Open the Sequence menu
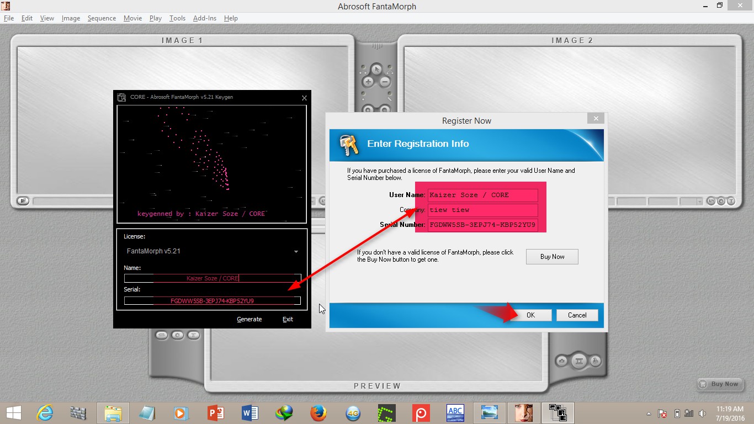Screen dimensions: 754x424 pos(102,18)
